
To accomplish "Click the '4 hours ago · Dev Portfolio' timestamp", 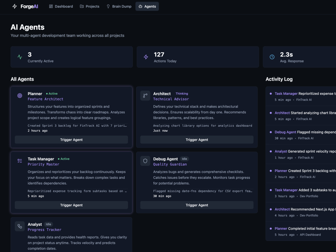I will [x=296, y=215].
